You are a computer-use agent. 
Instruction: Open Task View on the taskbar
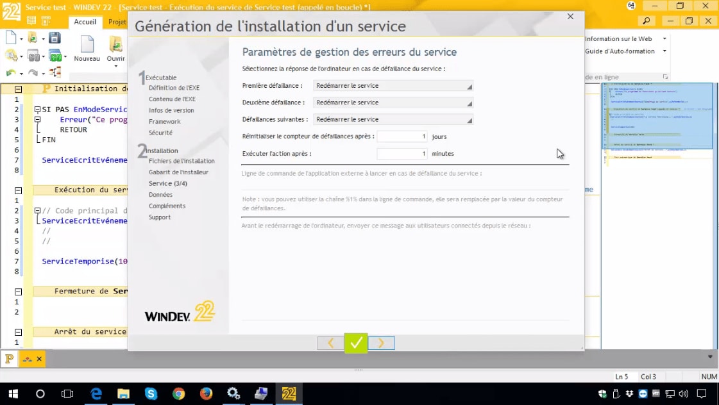(x=67, y=394)
